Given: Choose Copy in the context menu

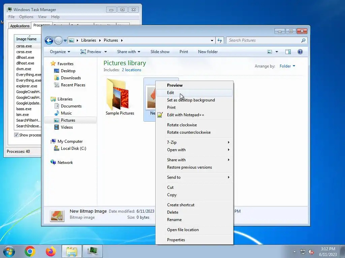Looking at the screenshot, I should click(194, 195).
